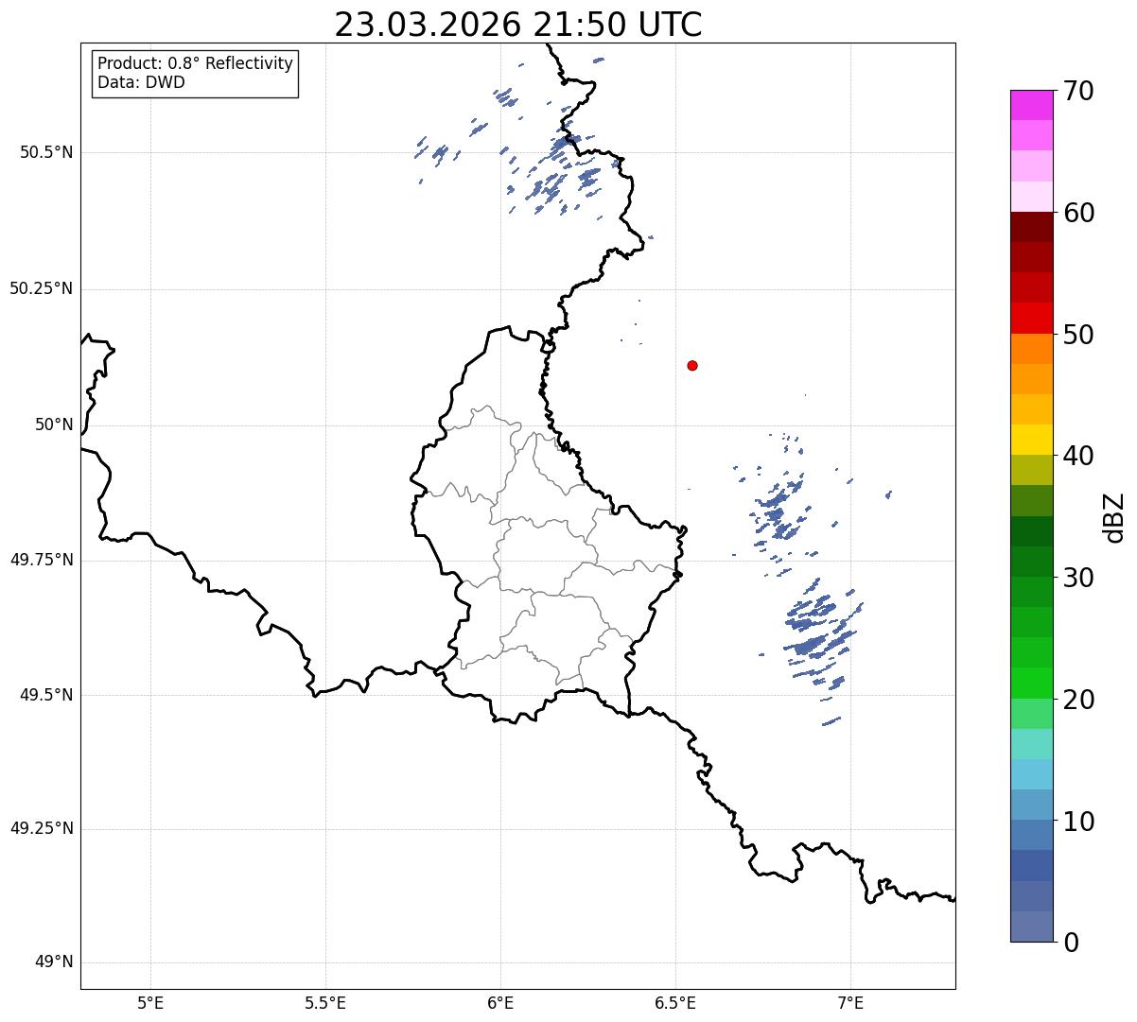Click the 5.5°E longitude tick label
The image size is (1137, 1022).
click(325, 1001)
